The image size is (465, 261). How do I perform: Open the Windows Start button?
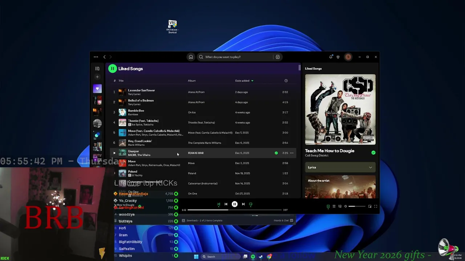196,257
